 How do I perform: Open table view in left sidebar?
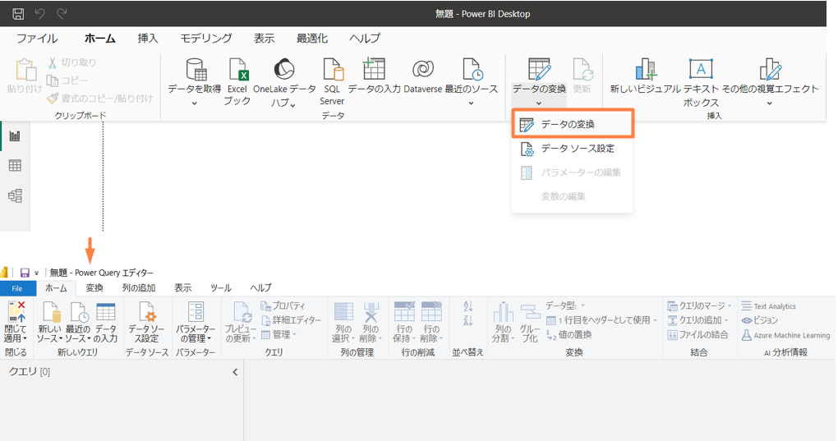(15, 166)
